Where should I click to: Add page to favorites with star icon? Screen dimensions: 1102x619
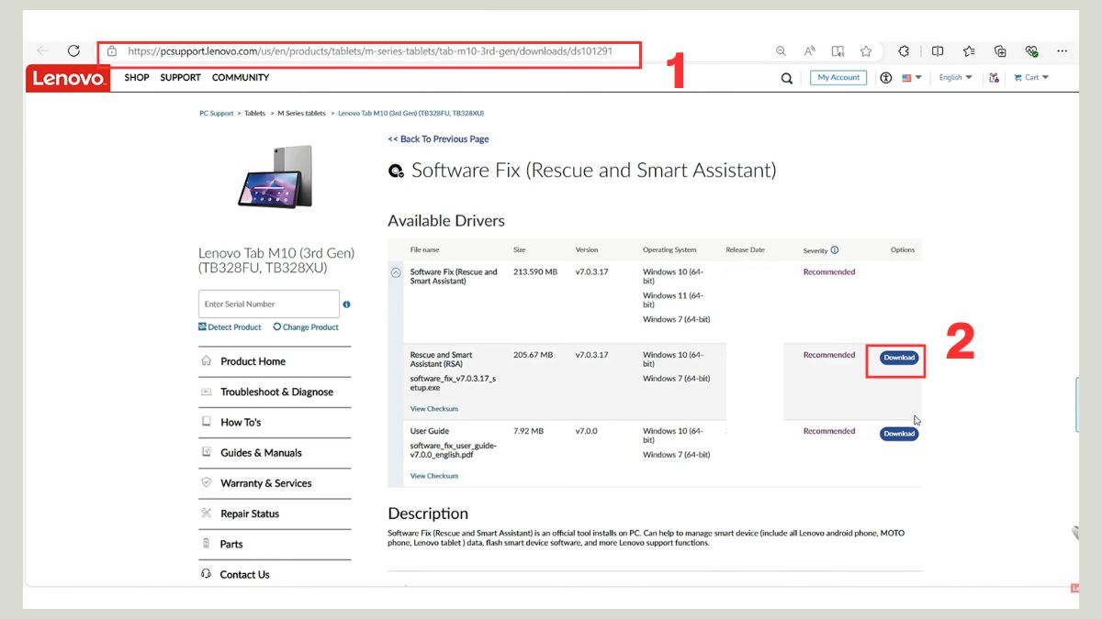tap(865, 51)
